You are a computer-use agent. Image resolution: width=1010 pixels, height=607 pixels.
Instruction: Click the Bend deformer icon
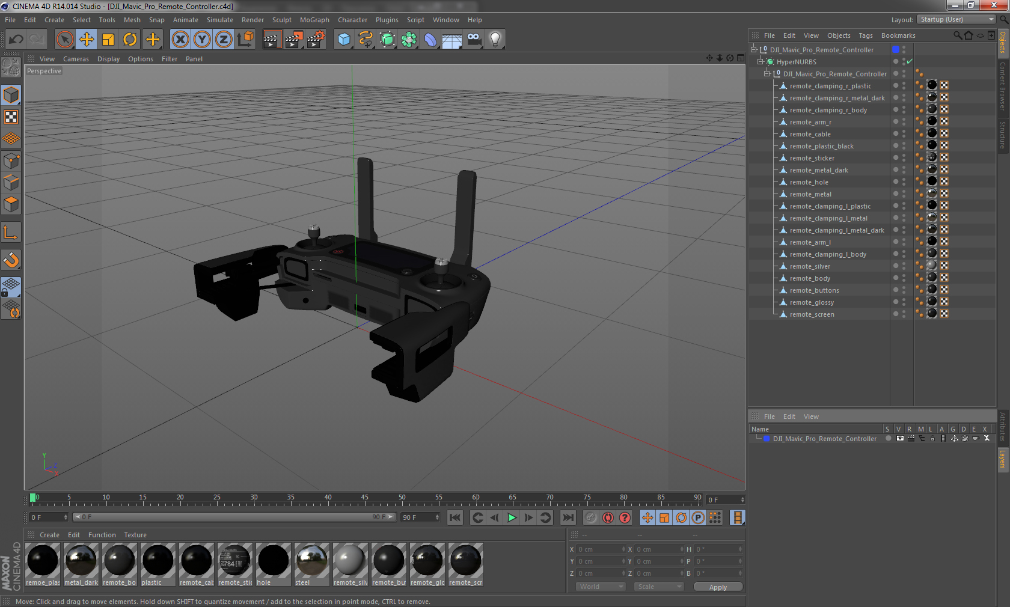430,40
